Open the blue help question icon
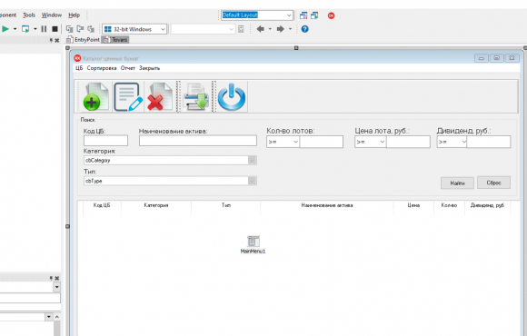Image resolution: width=527 pixels, height=336 pixels. 304,29
